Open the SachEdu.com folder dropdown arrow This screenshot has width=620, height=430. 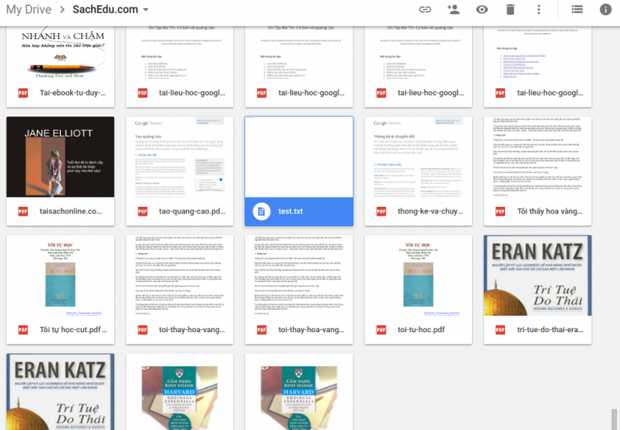(145, 11)
